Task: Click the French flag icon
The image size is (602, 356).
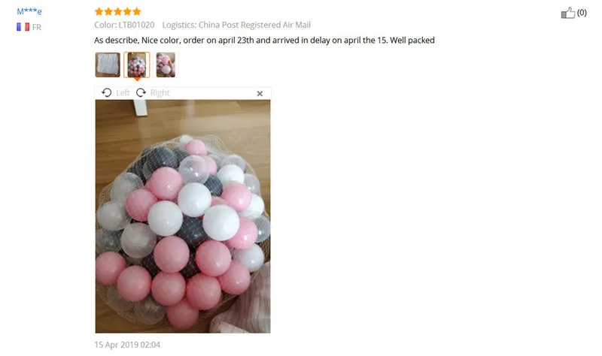Action: coord(23,27)
